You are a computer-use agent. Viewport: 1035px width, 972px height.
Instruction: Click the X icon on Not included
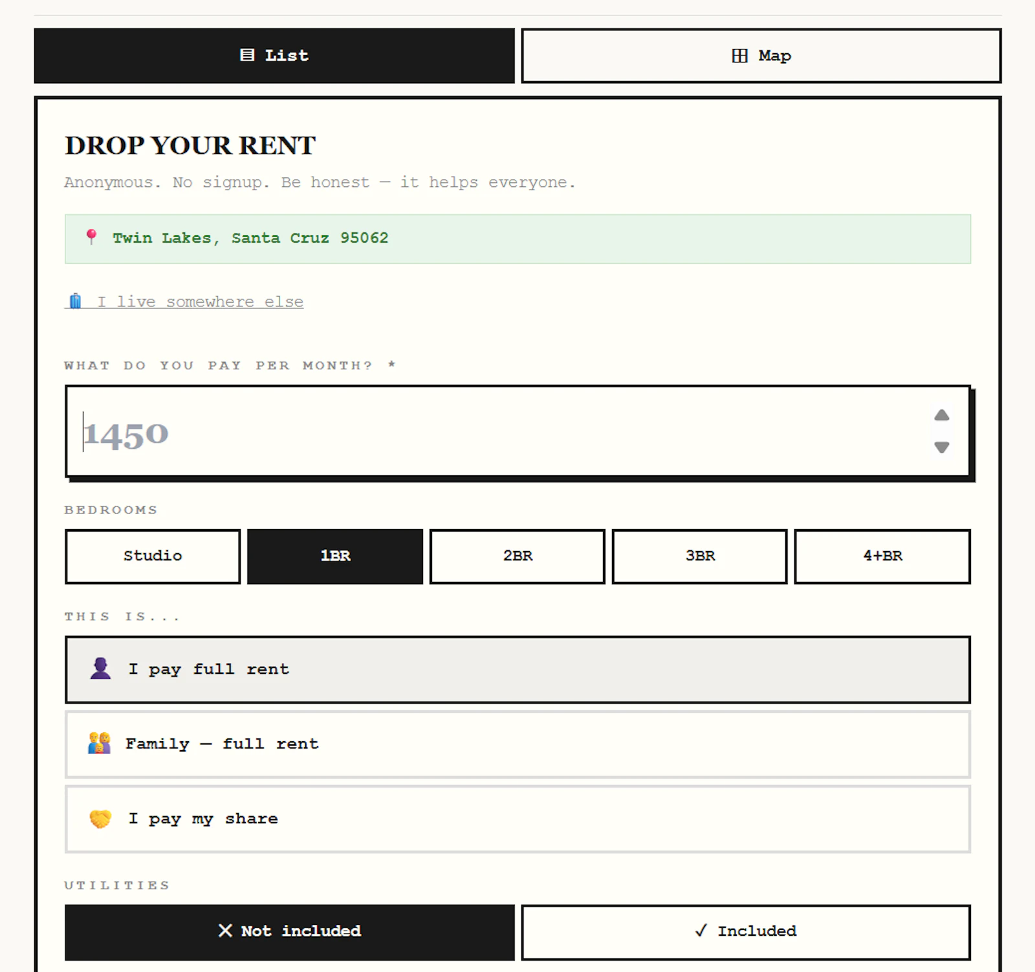tap(225, 931)
